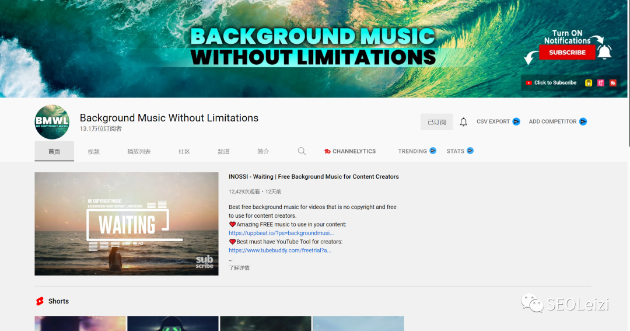
Task: Click the blue arrow icon beside TRENDING
Action: point(433,151)
